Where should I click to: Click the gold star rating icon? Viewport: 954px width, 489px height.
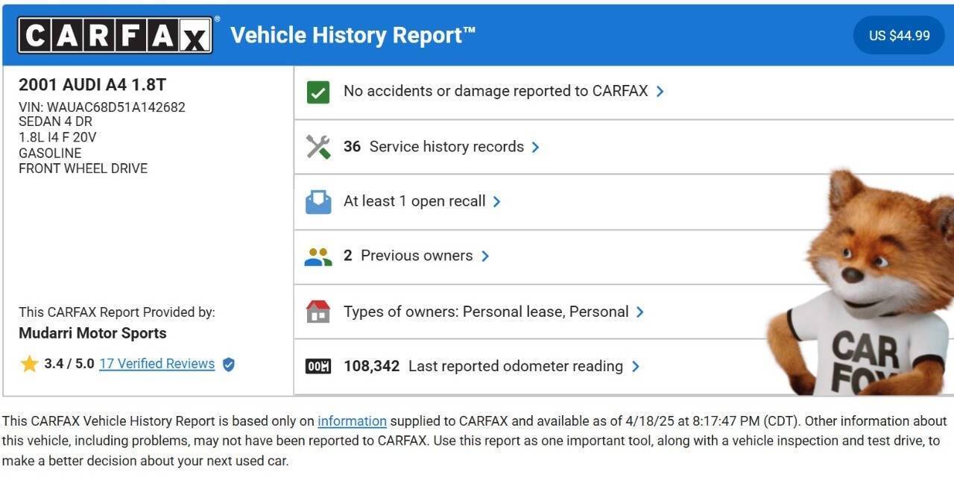coord(29,364)
